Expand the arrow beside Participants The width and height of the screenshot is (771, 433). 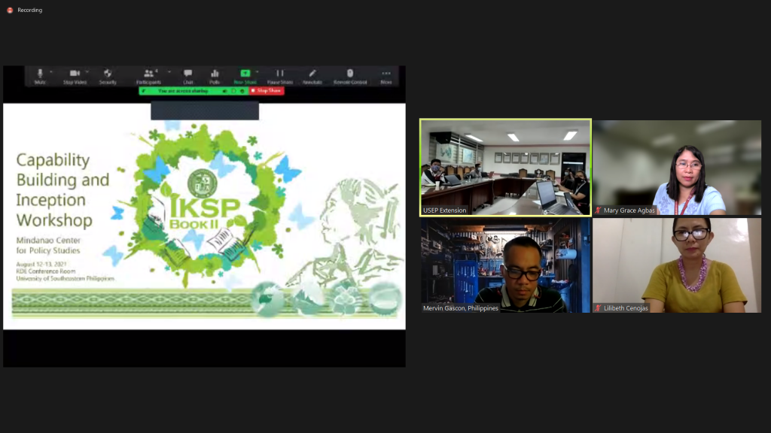point(169,72)
